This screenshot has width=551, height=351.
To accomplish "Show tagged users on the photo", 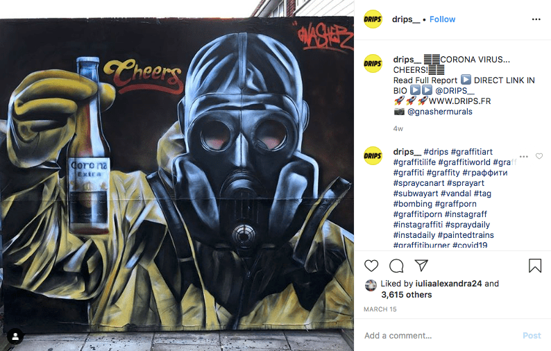I will click(15, 336).
